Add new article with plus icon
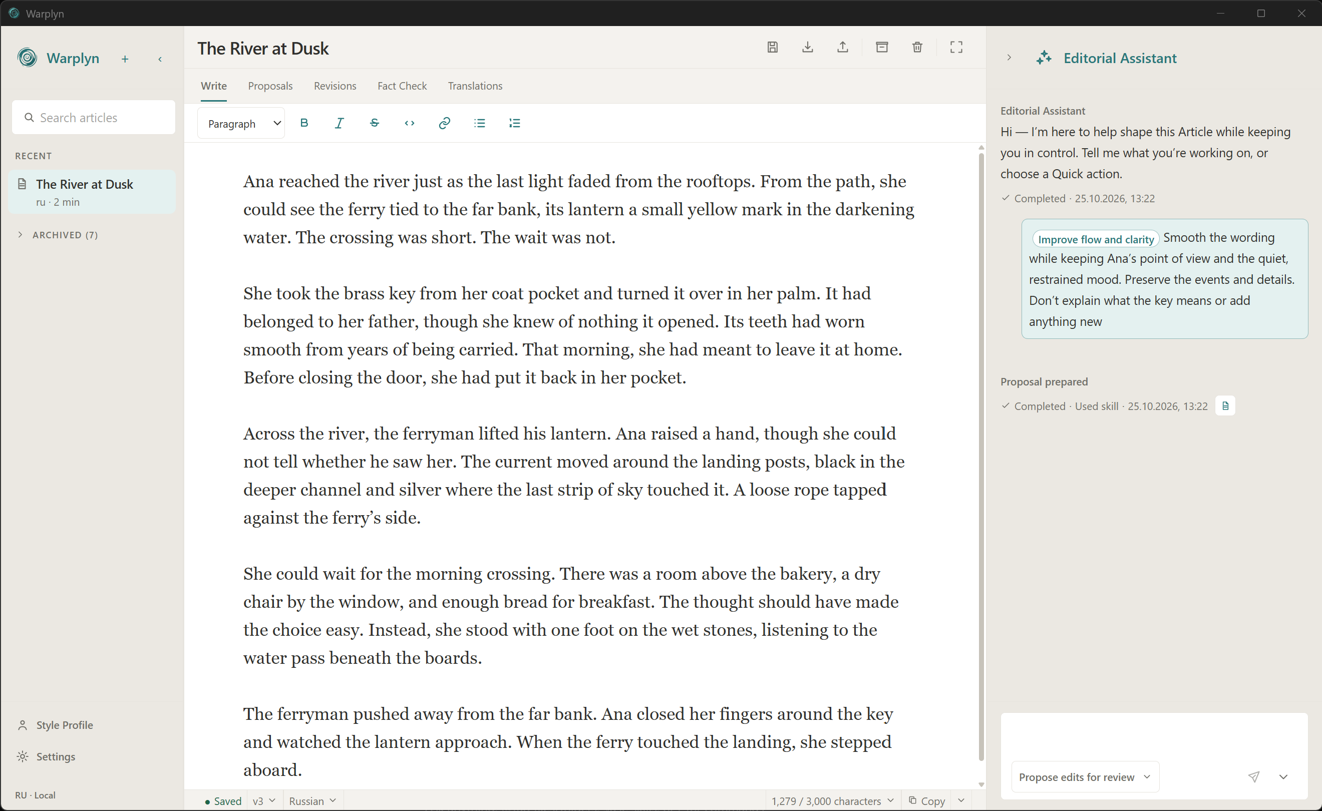This screenshot has height=811, width=1322. (x=125, y=59)
